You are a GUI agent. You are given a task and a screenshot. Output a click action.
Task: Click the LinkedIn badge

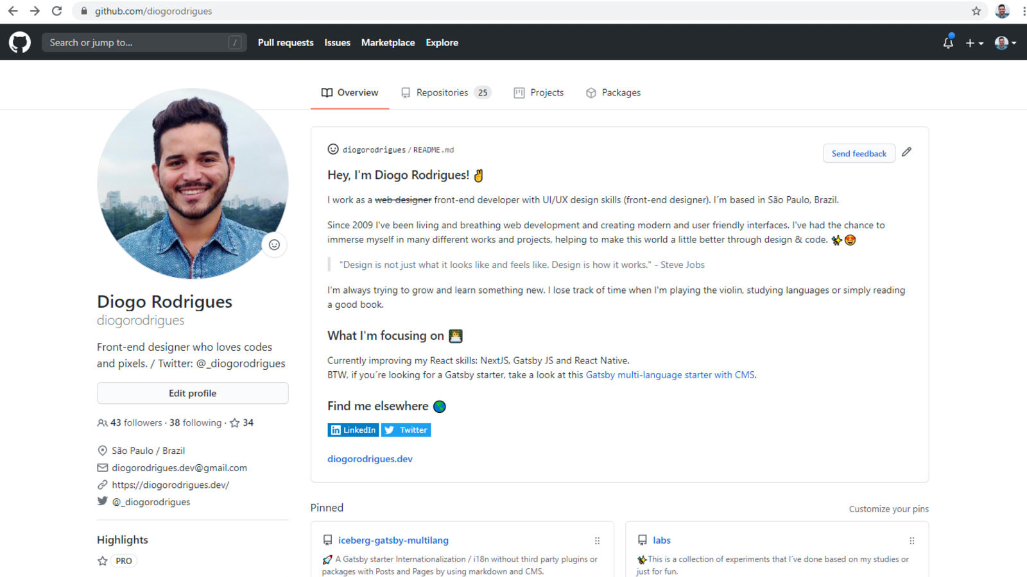[353, 430]
